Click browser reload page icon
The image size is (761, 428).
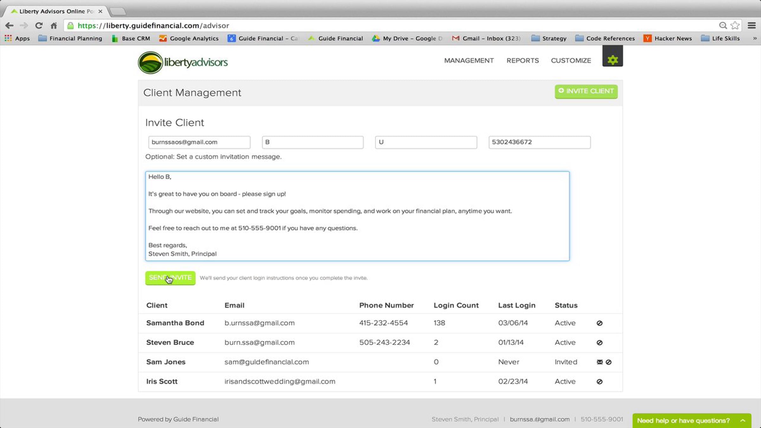coord(39,25)
